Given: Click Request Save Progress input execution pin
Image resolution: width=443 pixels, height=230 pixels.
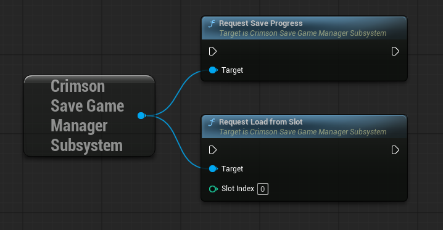Looking at the screenshot, I should tap(213, 51).
